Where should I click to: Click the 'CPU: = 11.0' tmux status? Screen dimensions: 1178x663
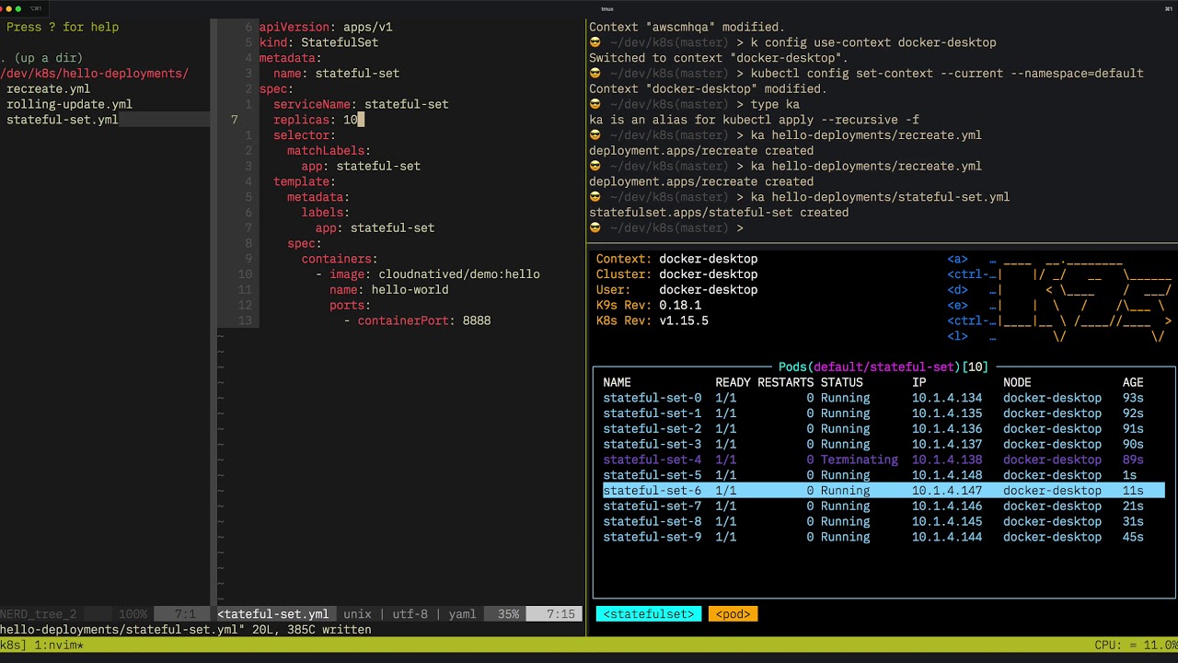pos(1136,646)
